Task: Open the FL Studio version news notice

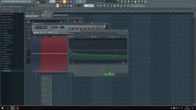Action: (138, 5)
